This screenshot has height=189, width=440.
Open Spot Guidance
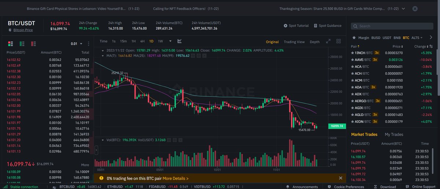pyautogui.click(x=328, y=26)
